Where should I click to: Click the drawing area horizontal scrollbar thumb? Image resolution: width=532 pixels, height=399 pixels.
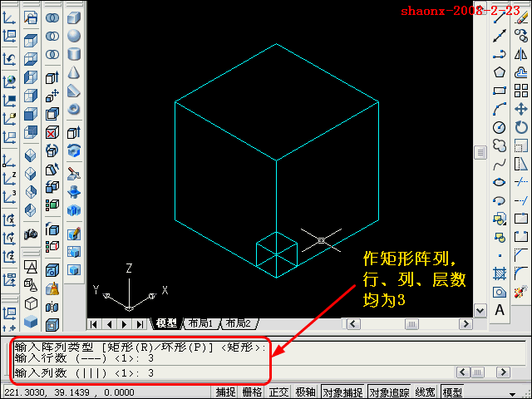(x=411, y=324)
